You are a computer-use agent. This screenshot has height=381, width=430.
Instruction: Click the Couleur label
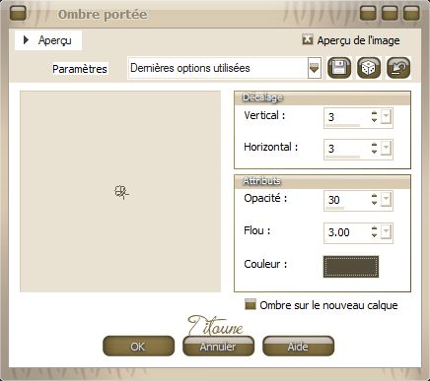point(265,264)
